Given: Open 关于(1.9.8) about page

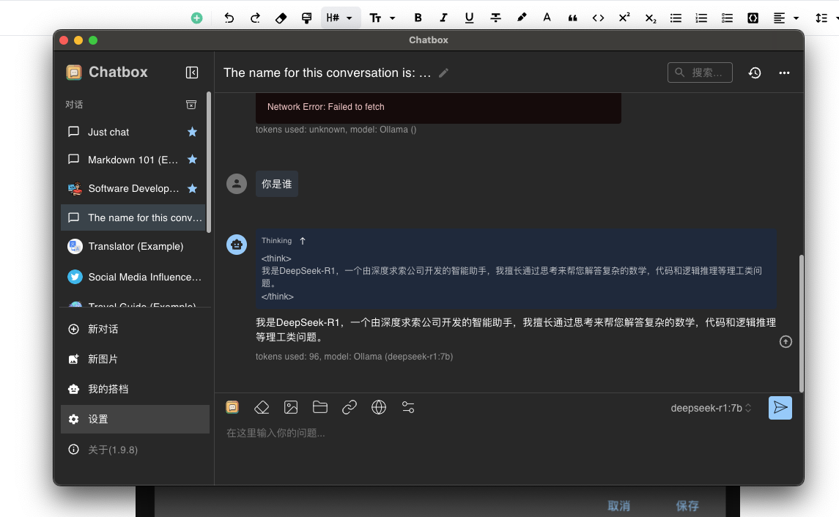Looking at the screenshot, I should click(135, 450).
